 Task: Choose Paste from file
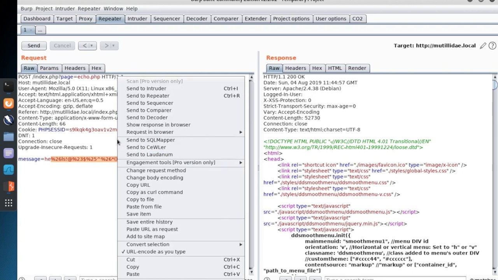(181, 207)
